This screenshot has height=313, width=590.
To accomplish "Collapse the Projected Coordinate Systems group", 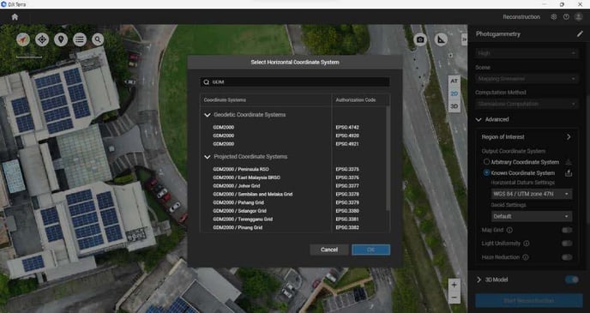I will pos(208,157).
